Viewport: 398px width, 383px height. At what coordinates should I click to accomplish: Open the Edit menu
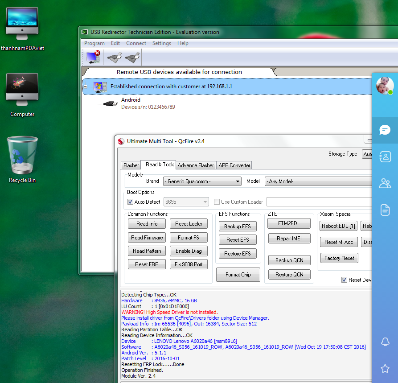tap(115, 43)
